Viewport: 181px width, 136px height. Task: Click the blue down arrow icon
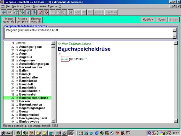[x=34, y=12]
